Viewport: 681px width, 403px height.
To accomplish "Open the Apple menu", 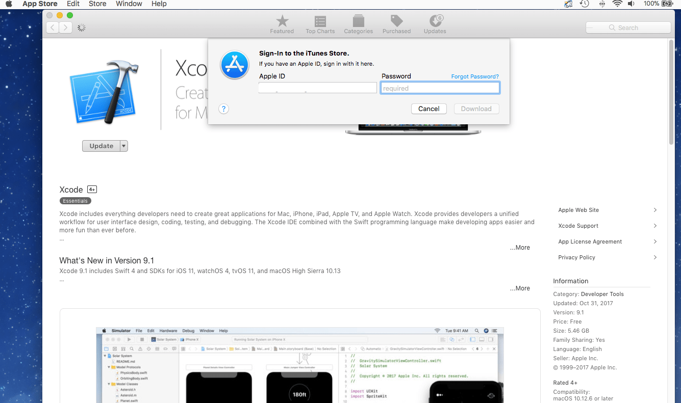I will click(9, 4).
